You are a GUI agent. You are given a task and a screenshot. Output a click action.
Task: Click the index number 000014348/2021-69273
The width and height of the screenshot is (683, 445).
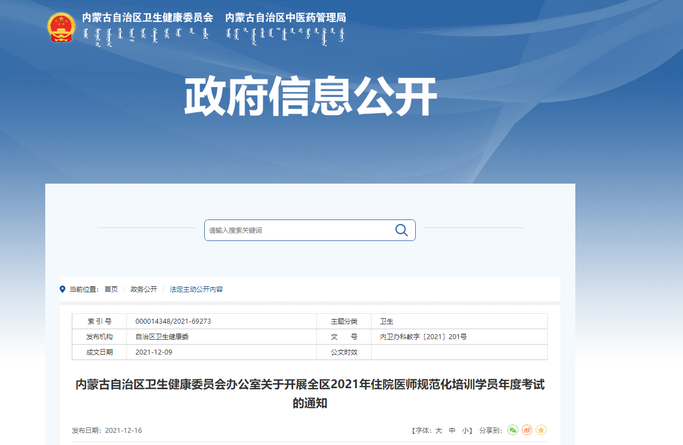tap(173, 321)
